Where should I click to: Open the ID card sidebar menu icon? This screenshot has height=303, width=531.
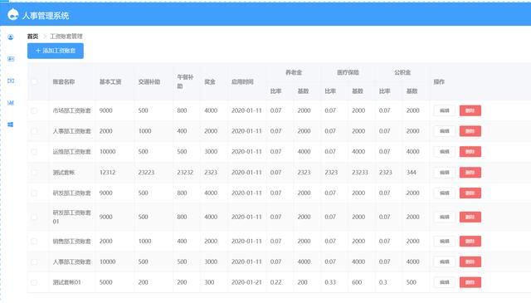(11, 59)
